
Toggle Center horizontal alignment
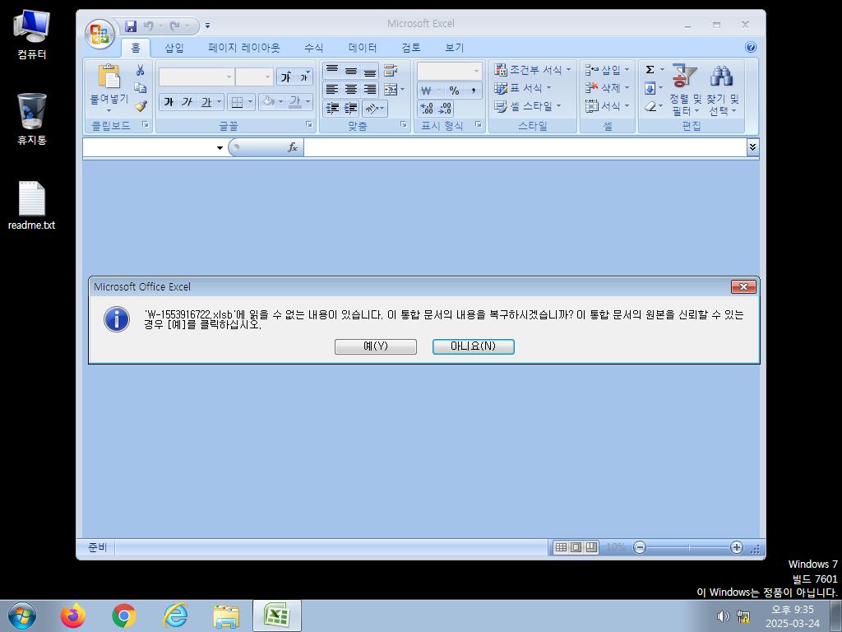(350, 90)
